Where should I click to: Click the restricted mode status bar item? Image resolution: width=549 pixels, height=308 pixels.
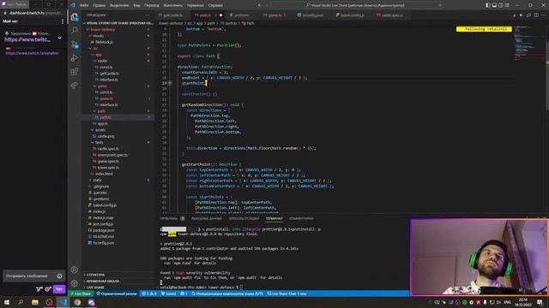[117, 293]
